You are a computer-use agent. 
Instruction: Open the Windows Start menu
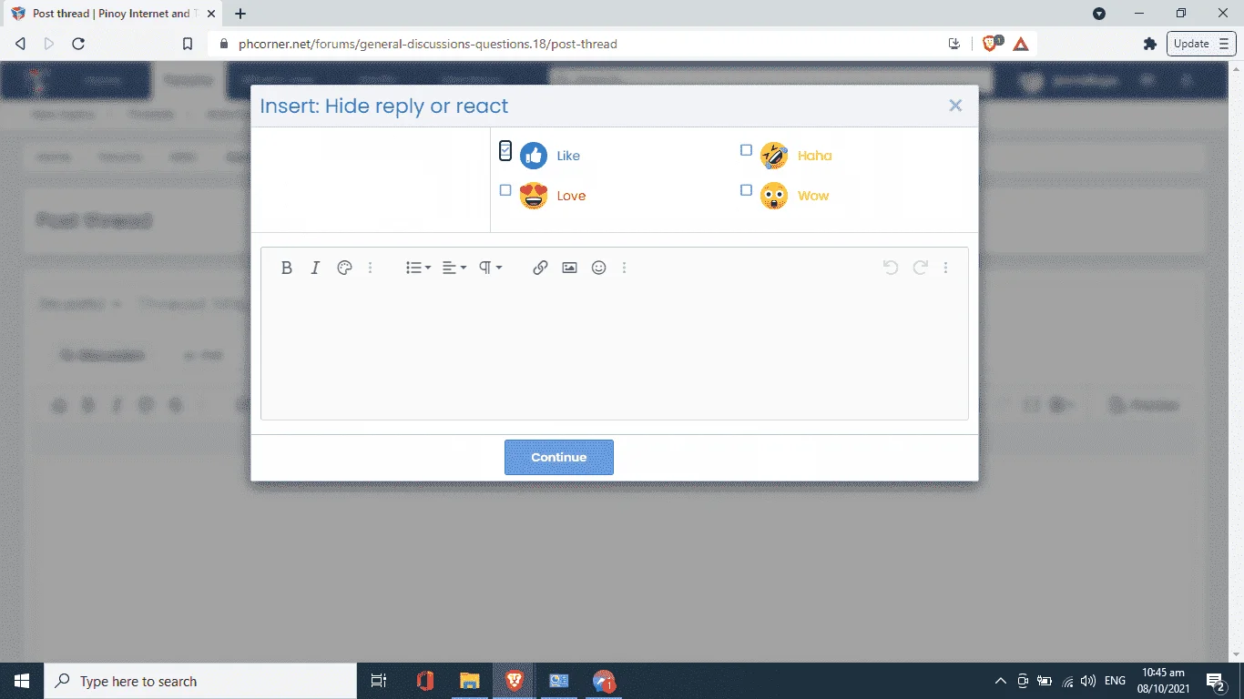pyautogui.click(x=22, y=681)
